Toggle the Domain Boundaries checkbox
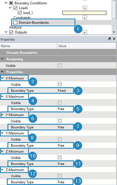 (15, 22)
